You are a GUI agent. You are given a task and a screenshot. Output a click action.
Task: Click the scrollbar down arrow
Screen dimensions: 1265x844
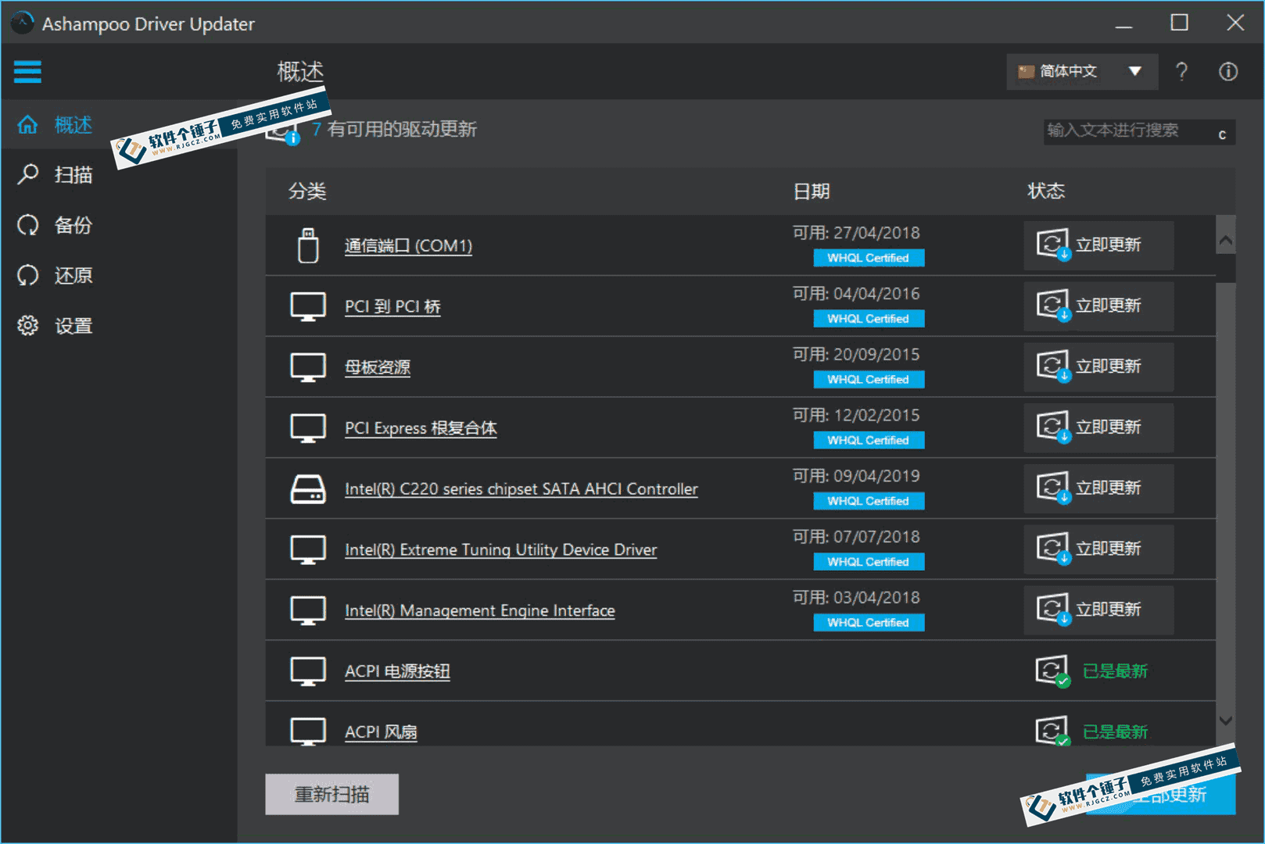1225,721
